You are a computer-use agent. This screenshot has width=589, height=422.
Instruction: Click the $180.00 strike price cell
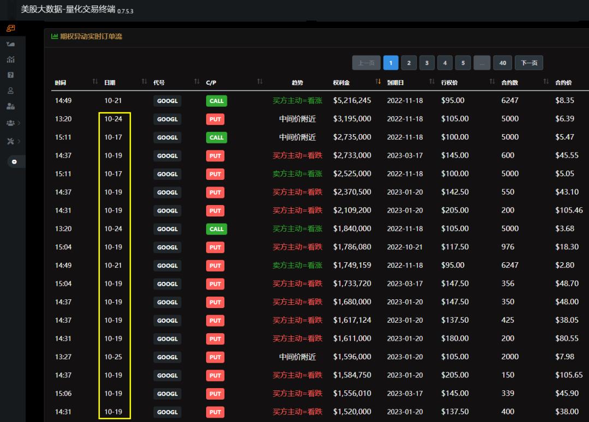coord(455,339)
